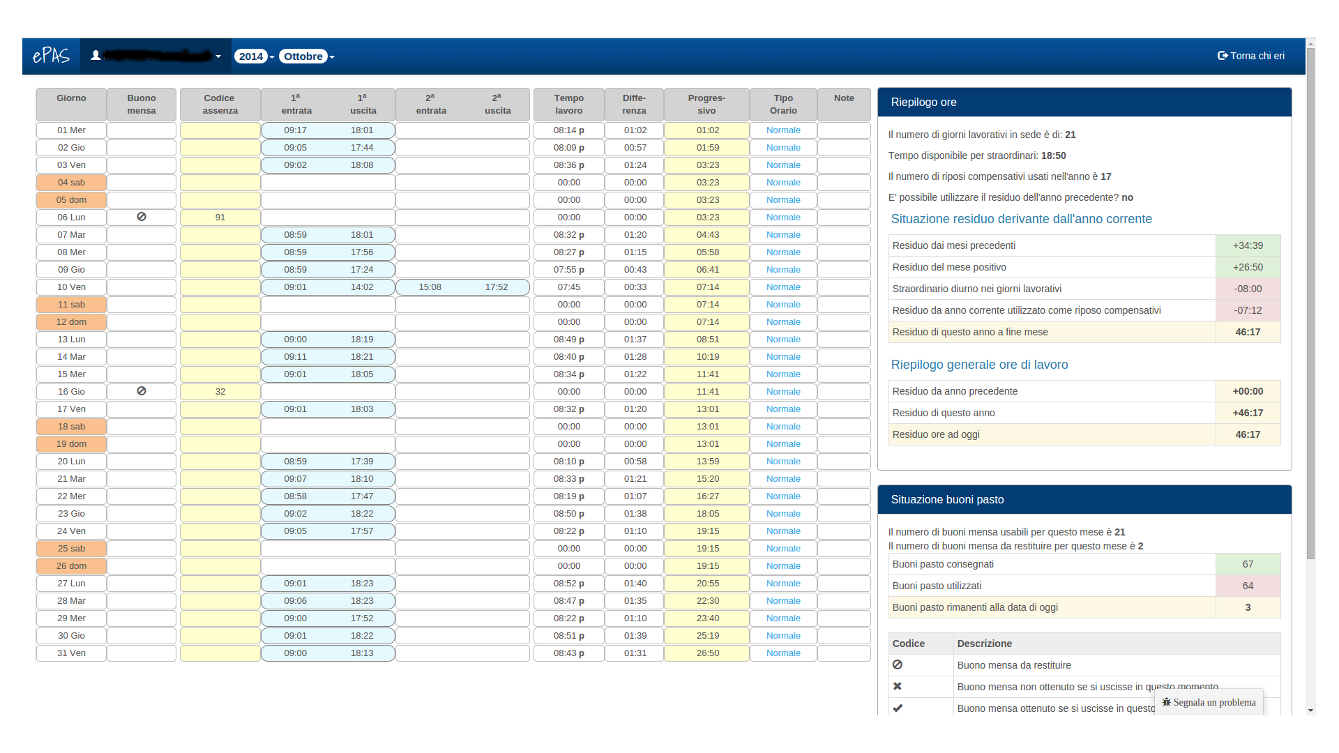Screen dimensions: 1339x753
Task: Click Torna chi eri link
Action: 1257,56
